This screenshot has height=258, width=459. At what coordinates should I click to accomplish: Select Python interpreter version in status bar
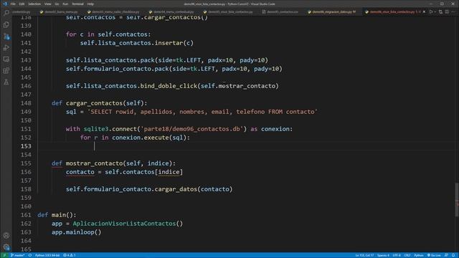[x=47, y=255]
